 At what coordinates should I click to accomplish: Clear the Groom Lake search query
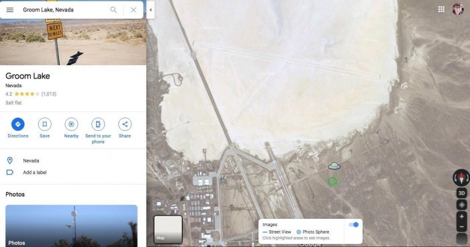tap(134, 10)
